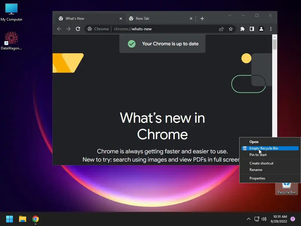
Task: Open the network tray icon
Action: click(x=257, y=219)
